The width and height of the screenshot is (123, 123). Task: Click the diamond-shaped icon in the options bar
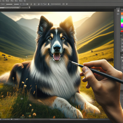31,4
